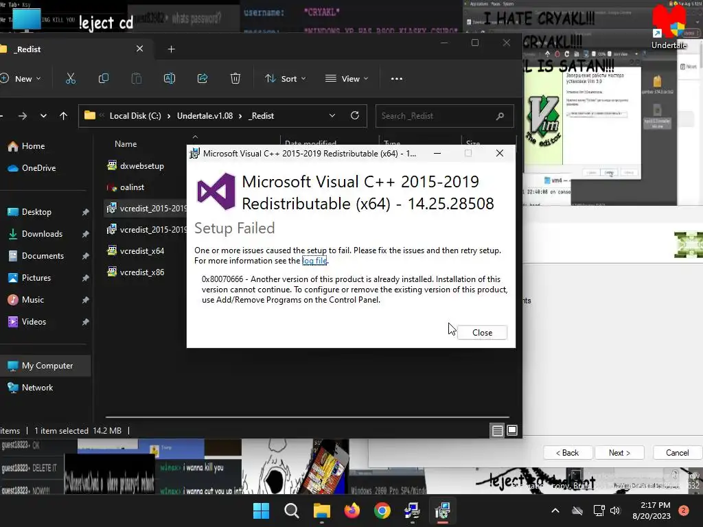Refresh the _Redist folder view
This screenshot has width=703, height=527.
tap(355, 115)
